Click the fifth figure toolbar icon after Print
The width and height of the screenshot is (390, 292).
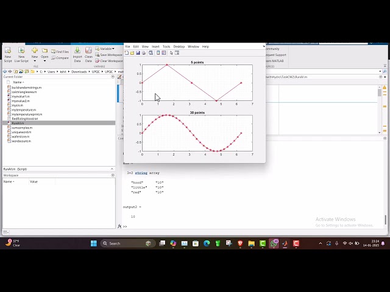pos(151,53)
